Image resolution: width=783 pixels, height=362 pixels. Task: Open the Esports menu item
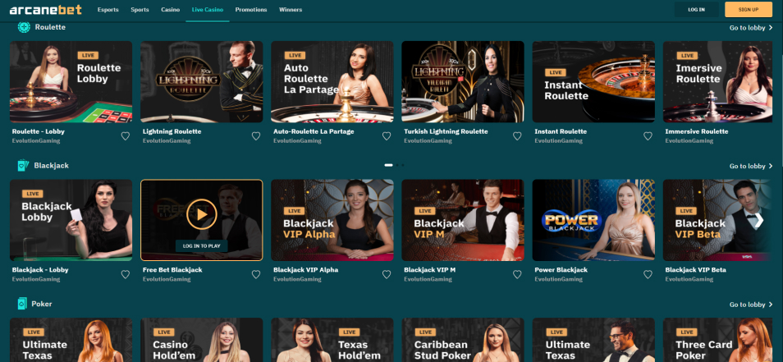108,10
